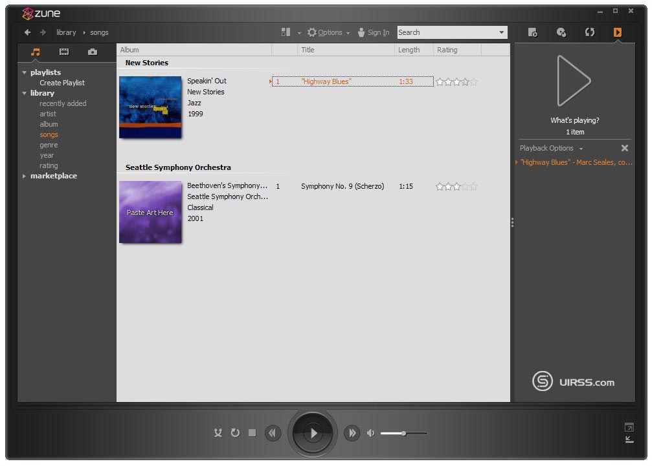
Task: Switch to the pictures camera tab
Action: [x=93, y=52]
